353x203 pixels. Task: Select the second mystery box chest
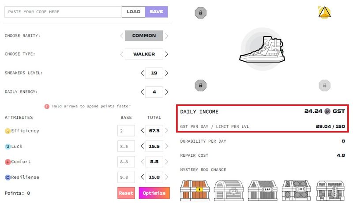tap(228, 191)
